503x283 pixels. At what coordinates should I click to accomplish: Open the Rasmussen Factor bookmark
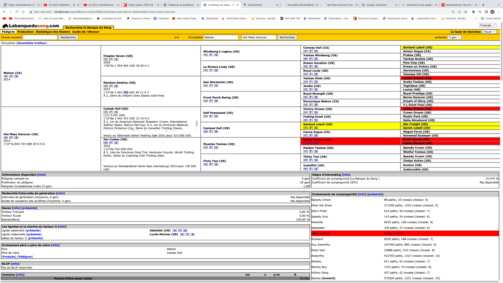[x=395, y=18]
